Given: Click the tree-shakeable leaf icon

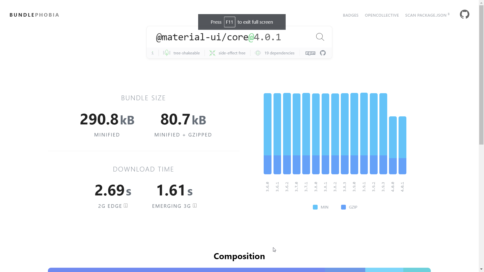Looking at the screenshot, I should tap(166, 53).
